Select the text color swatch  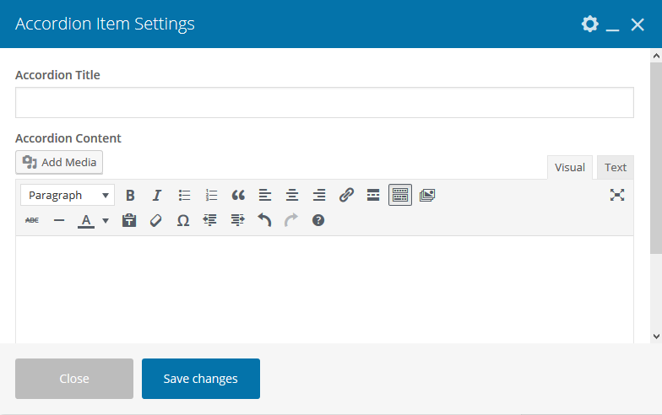[x=86, y=220]
